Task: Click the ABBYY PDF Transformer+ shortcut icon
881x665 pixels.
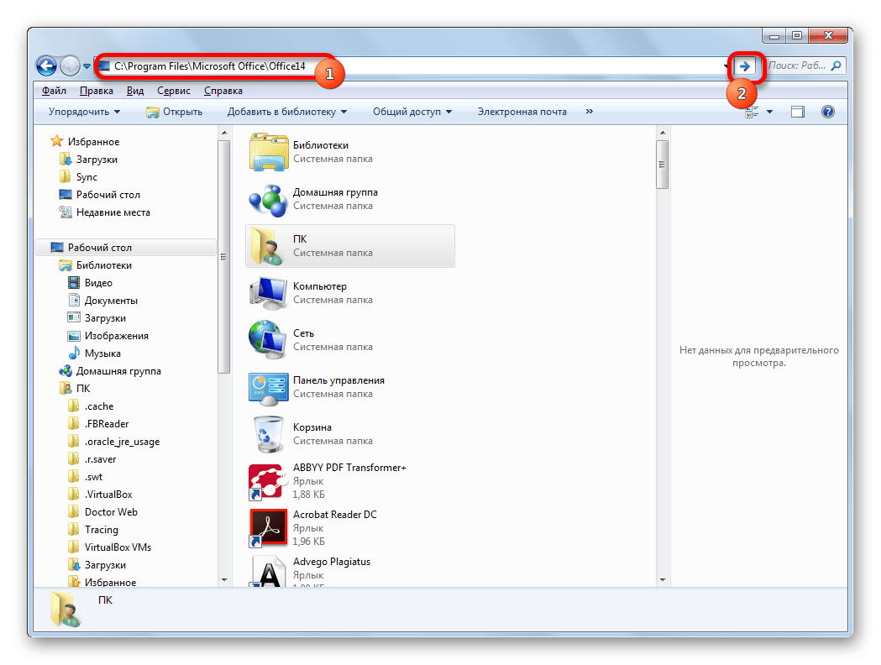Action: (x=267, y=482)
